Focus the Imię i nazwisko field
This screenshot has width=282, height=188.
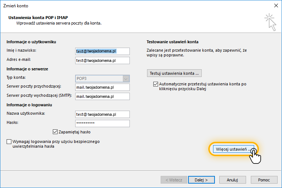click(x=102, y=51)
